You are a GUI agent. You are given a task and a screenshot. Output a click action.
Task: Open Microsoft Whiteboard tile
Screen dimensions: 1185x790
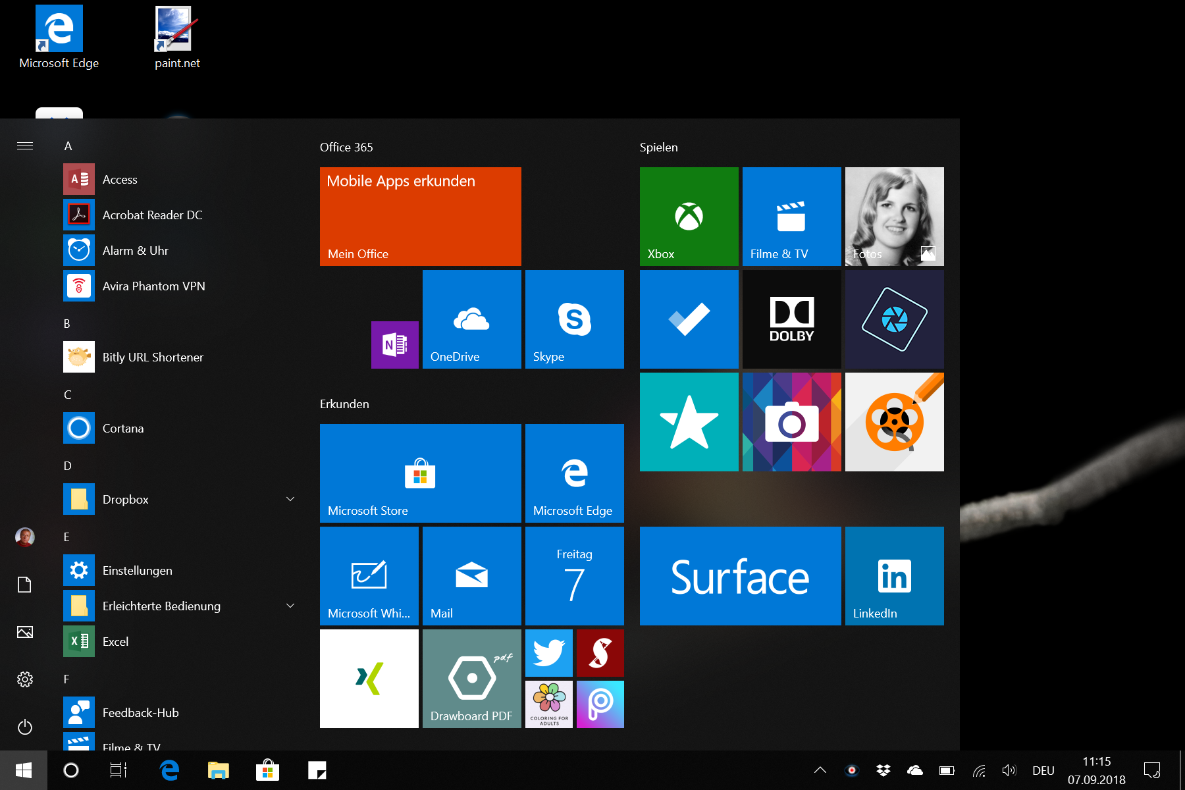[x=369, y=576]
